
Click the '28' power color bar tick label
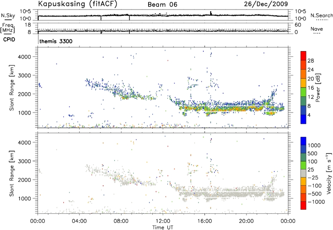point(311,61)
